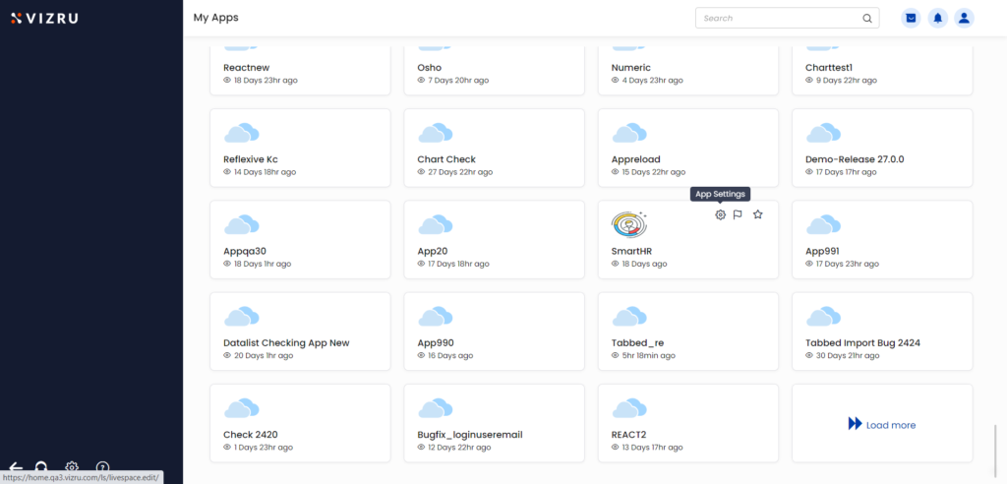This screenshot has width=1007, height=484.
Task: Open the store bag icon in header
Action: [x=911, y=18]
